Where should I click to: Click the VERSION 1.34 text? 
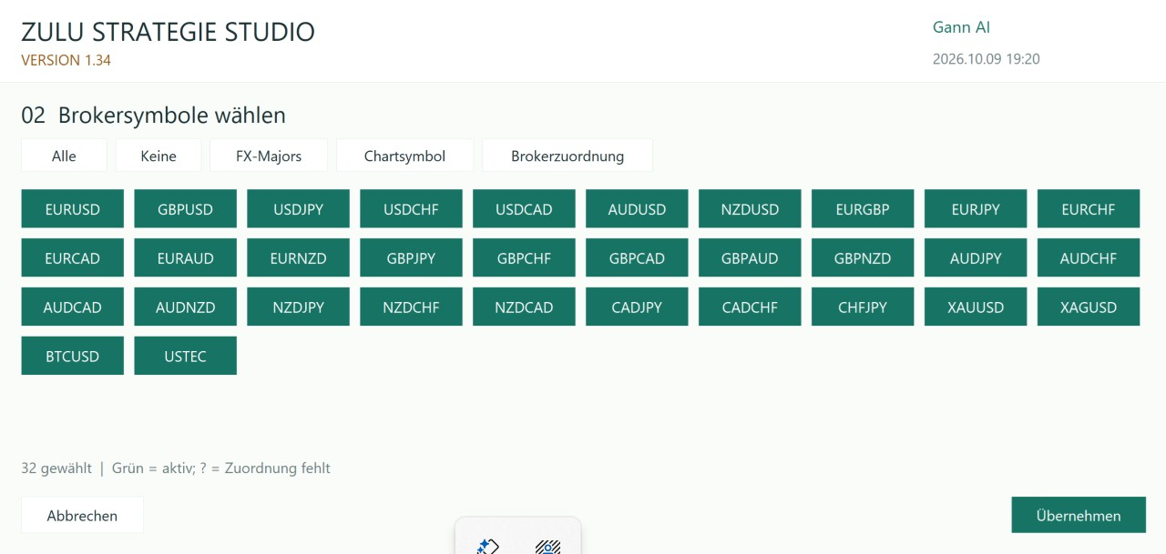(66, 61)
